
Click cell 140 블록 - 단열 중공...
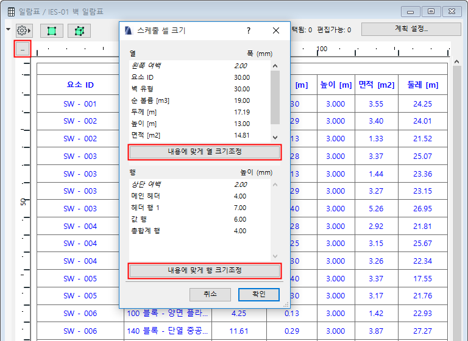[x=168, y=331]
